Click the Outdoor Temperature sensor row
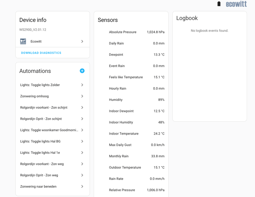The height and width of the screenshot is (197, 255). pos(125,167)
